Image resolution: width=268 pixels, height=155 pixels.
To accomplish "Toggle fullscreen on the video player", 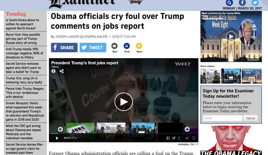I will tap(194, 138).
